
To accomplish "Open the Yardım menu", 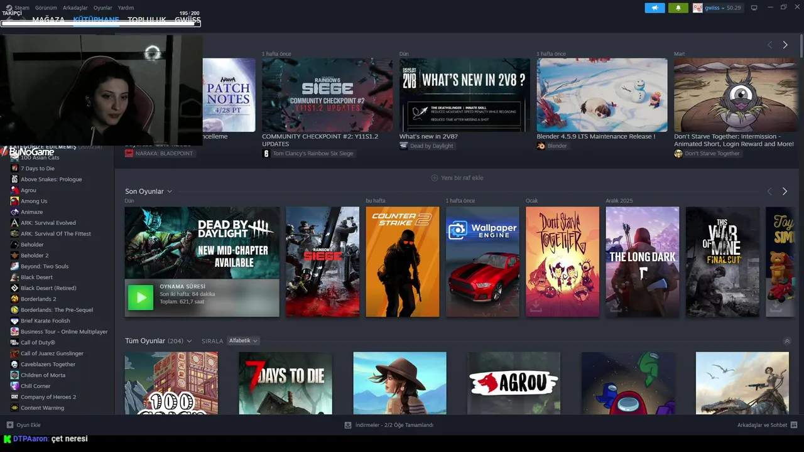I will point(126,8).
